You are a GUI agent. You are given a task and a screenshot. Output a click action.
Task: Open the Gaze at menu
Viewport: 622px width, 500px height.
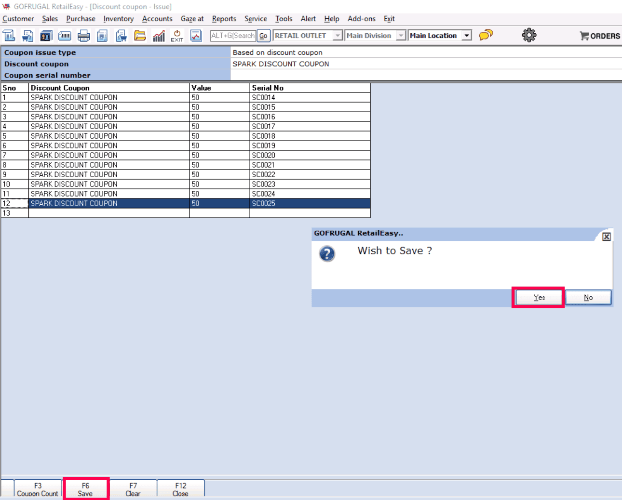tap(192, 19)
